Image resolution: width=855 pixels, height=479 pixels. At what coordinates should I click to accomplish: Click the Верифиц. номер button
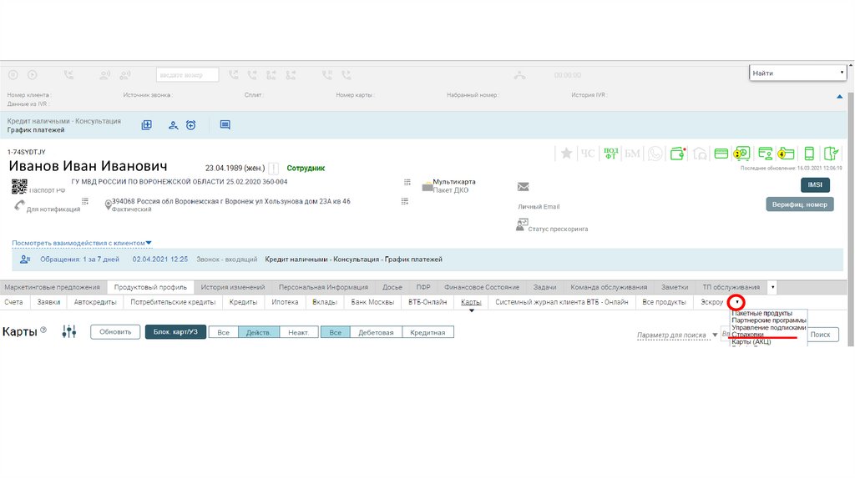(799, 204)
